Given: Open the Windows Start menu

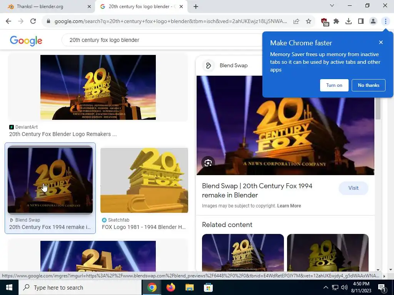Looking at the screenshot, I should pyautogui.click(x=9, y=287).
